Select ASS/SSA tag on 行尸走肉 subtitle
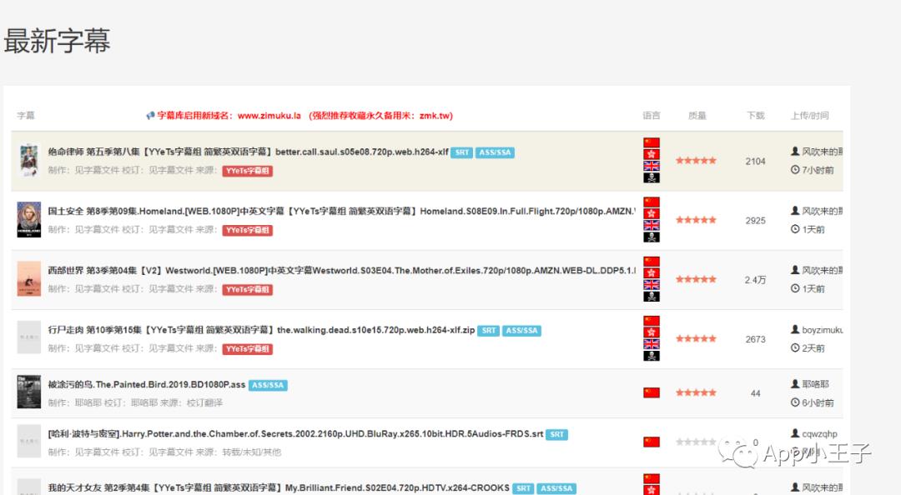Screen dimensions: 901x495 (521, 331)
